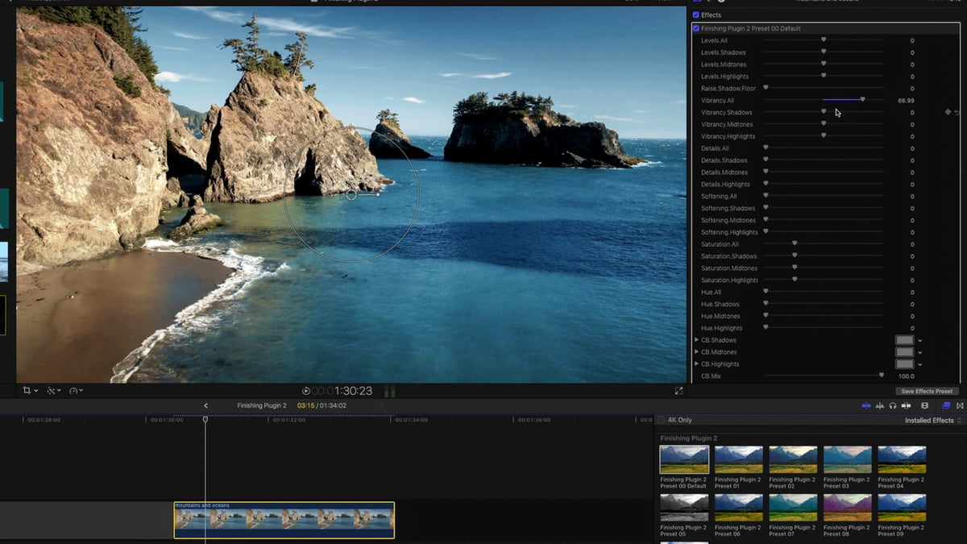967x544 pixels.
Task: Select Finishing Plugin 2 Preset 07 thumbnail
Action: (x=793, y=508)
